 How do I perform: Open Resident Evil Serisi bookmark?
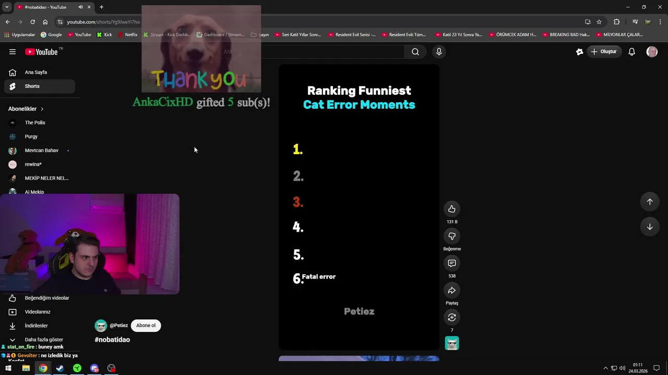coord(352,35)
